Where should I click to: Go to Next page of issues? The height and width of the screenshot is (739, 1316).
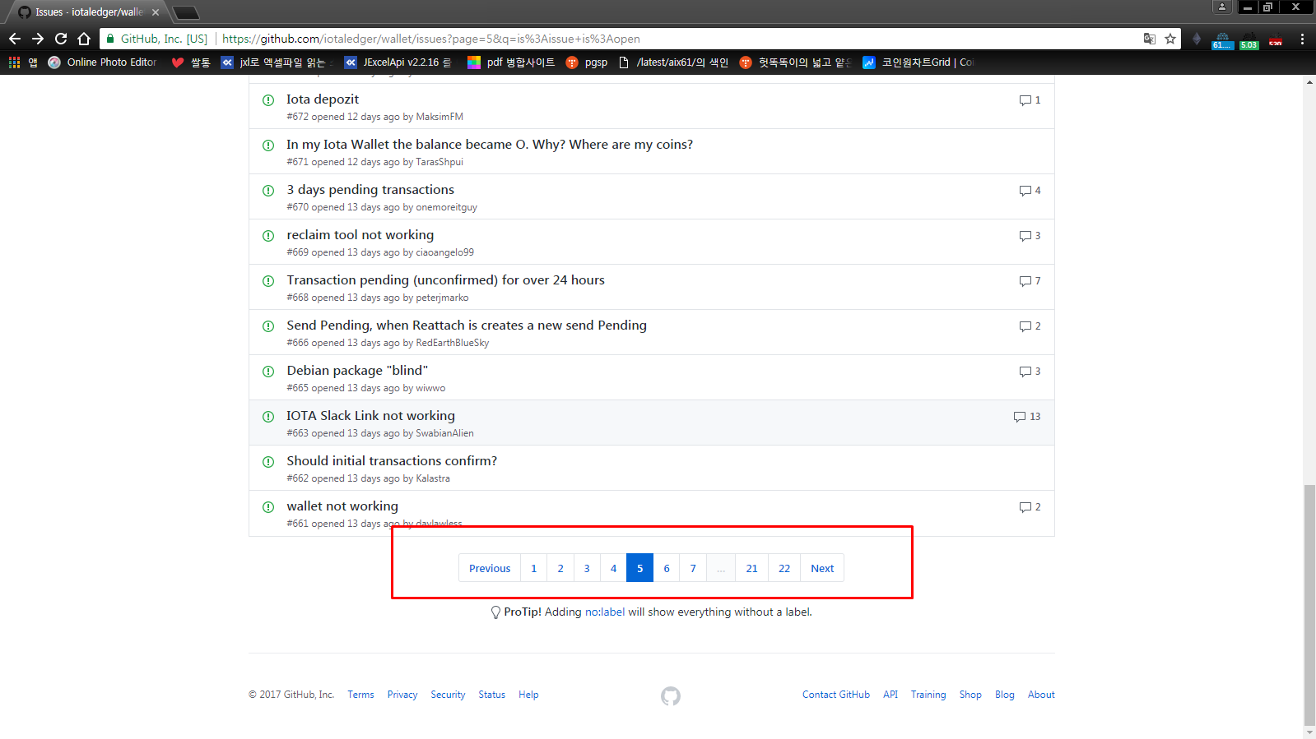coord(822,568)
